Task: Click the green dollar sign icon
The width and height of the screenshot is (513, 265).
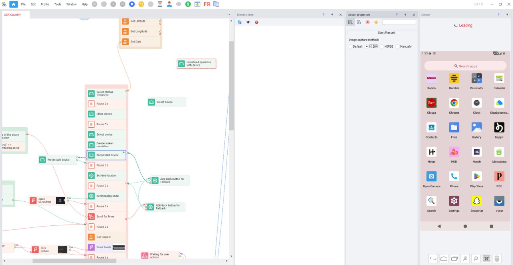Action: point(188,4)
